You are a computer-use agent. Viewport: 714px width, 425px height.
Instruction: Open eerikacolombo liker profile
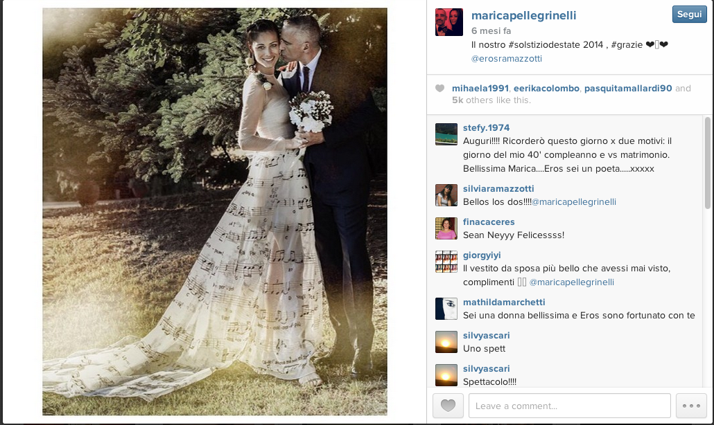point(546,88)
